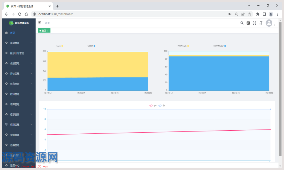The height and width of the screenshot is (170, 284).
Task: View site information icon in address bar
Action: (34, 14)
